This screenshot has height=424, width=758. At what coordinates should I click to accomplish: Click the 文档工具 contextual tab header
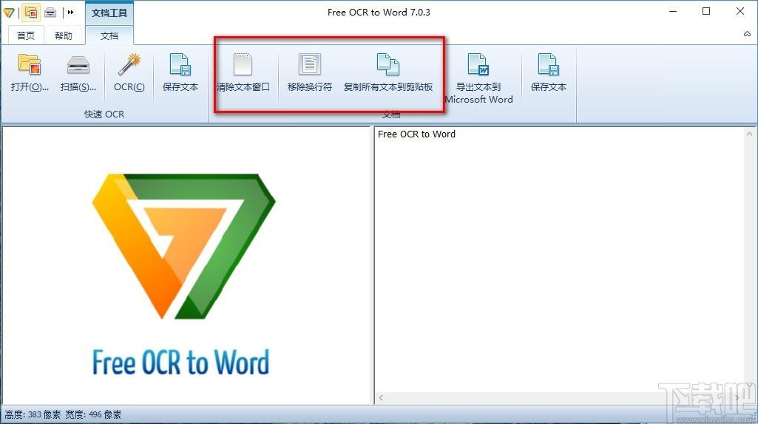[109, 13]
